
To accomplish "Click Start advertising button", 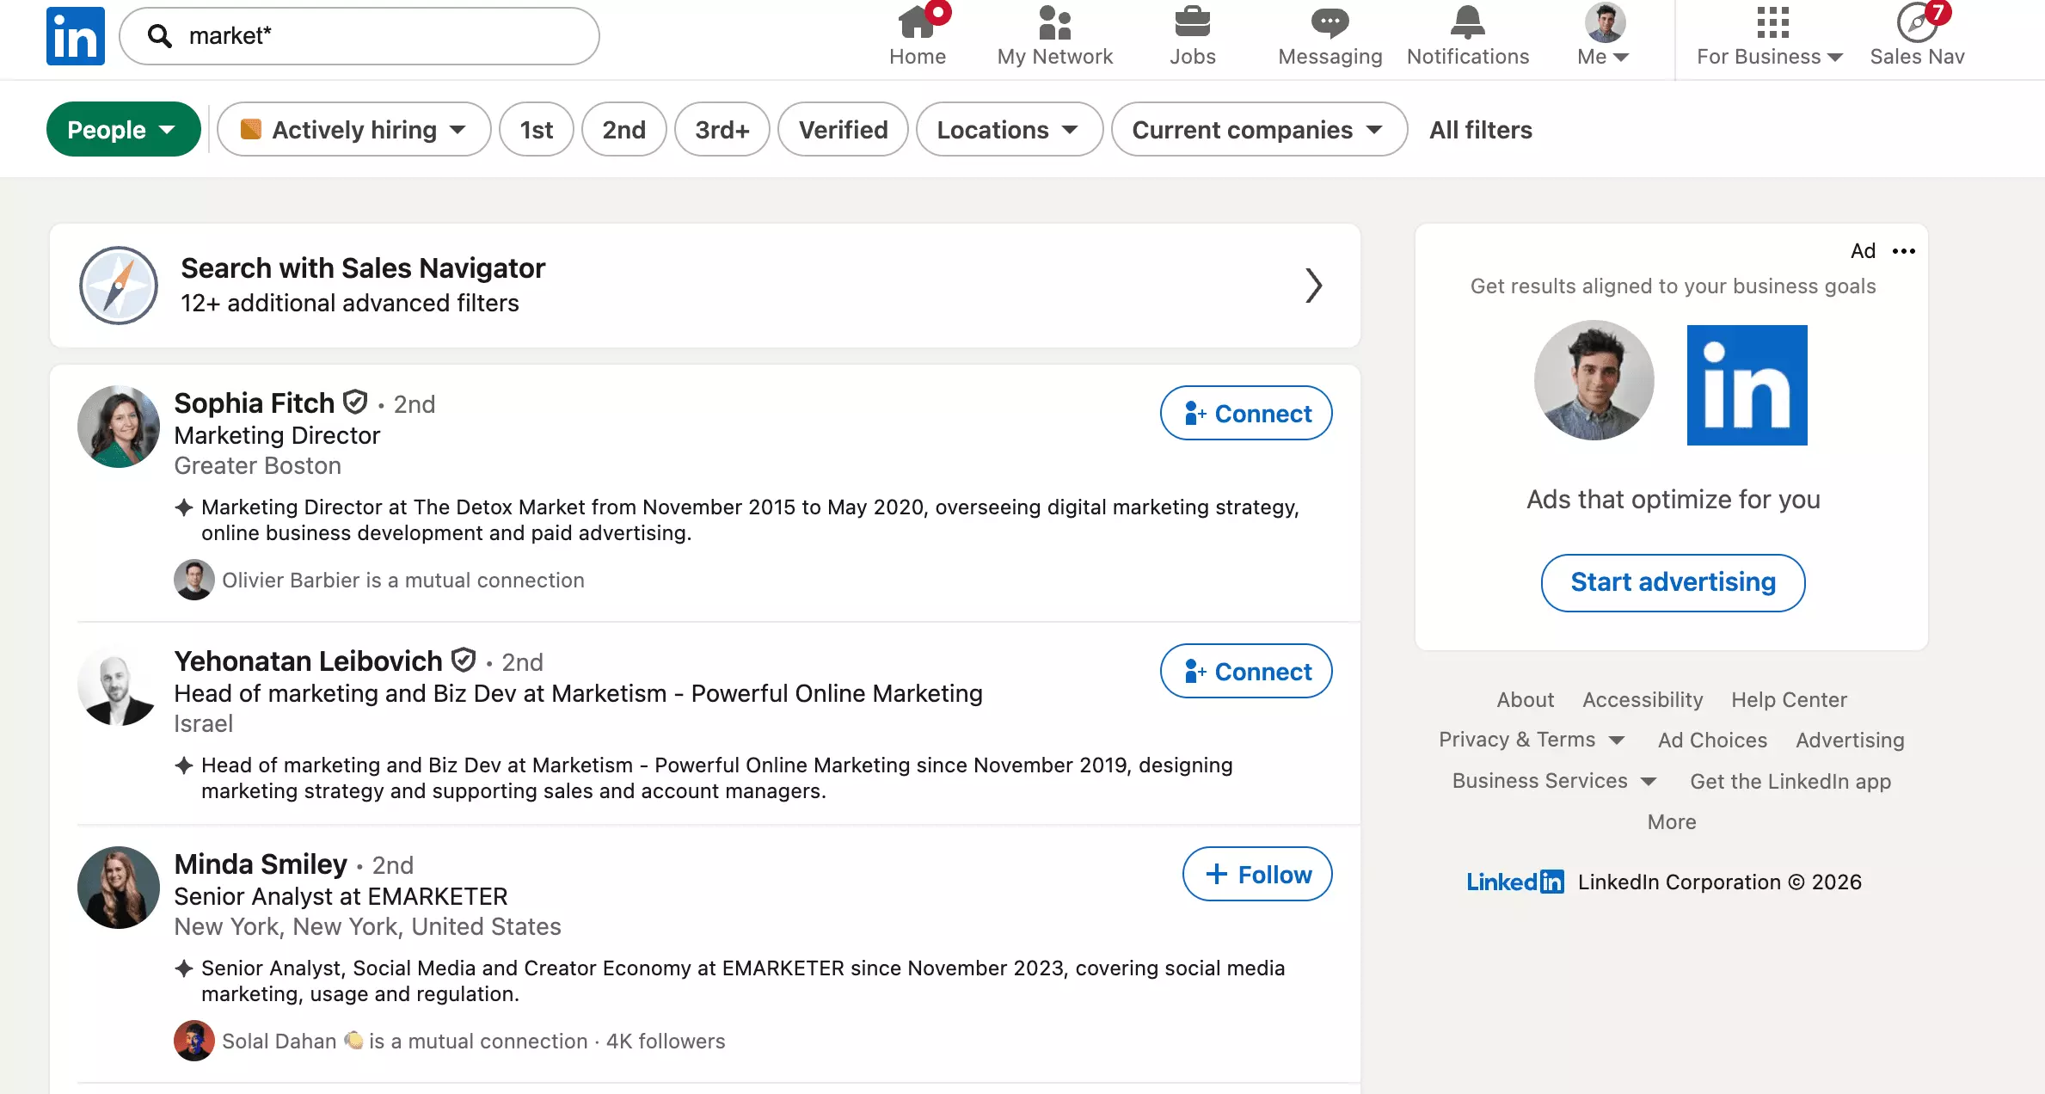I will [x=1673, y=582].
